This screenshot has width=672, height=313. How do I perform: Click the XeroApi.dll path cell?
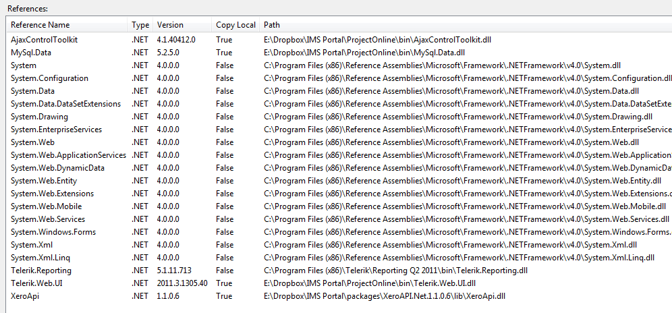385,296
